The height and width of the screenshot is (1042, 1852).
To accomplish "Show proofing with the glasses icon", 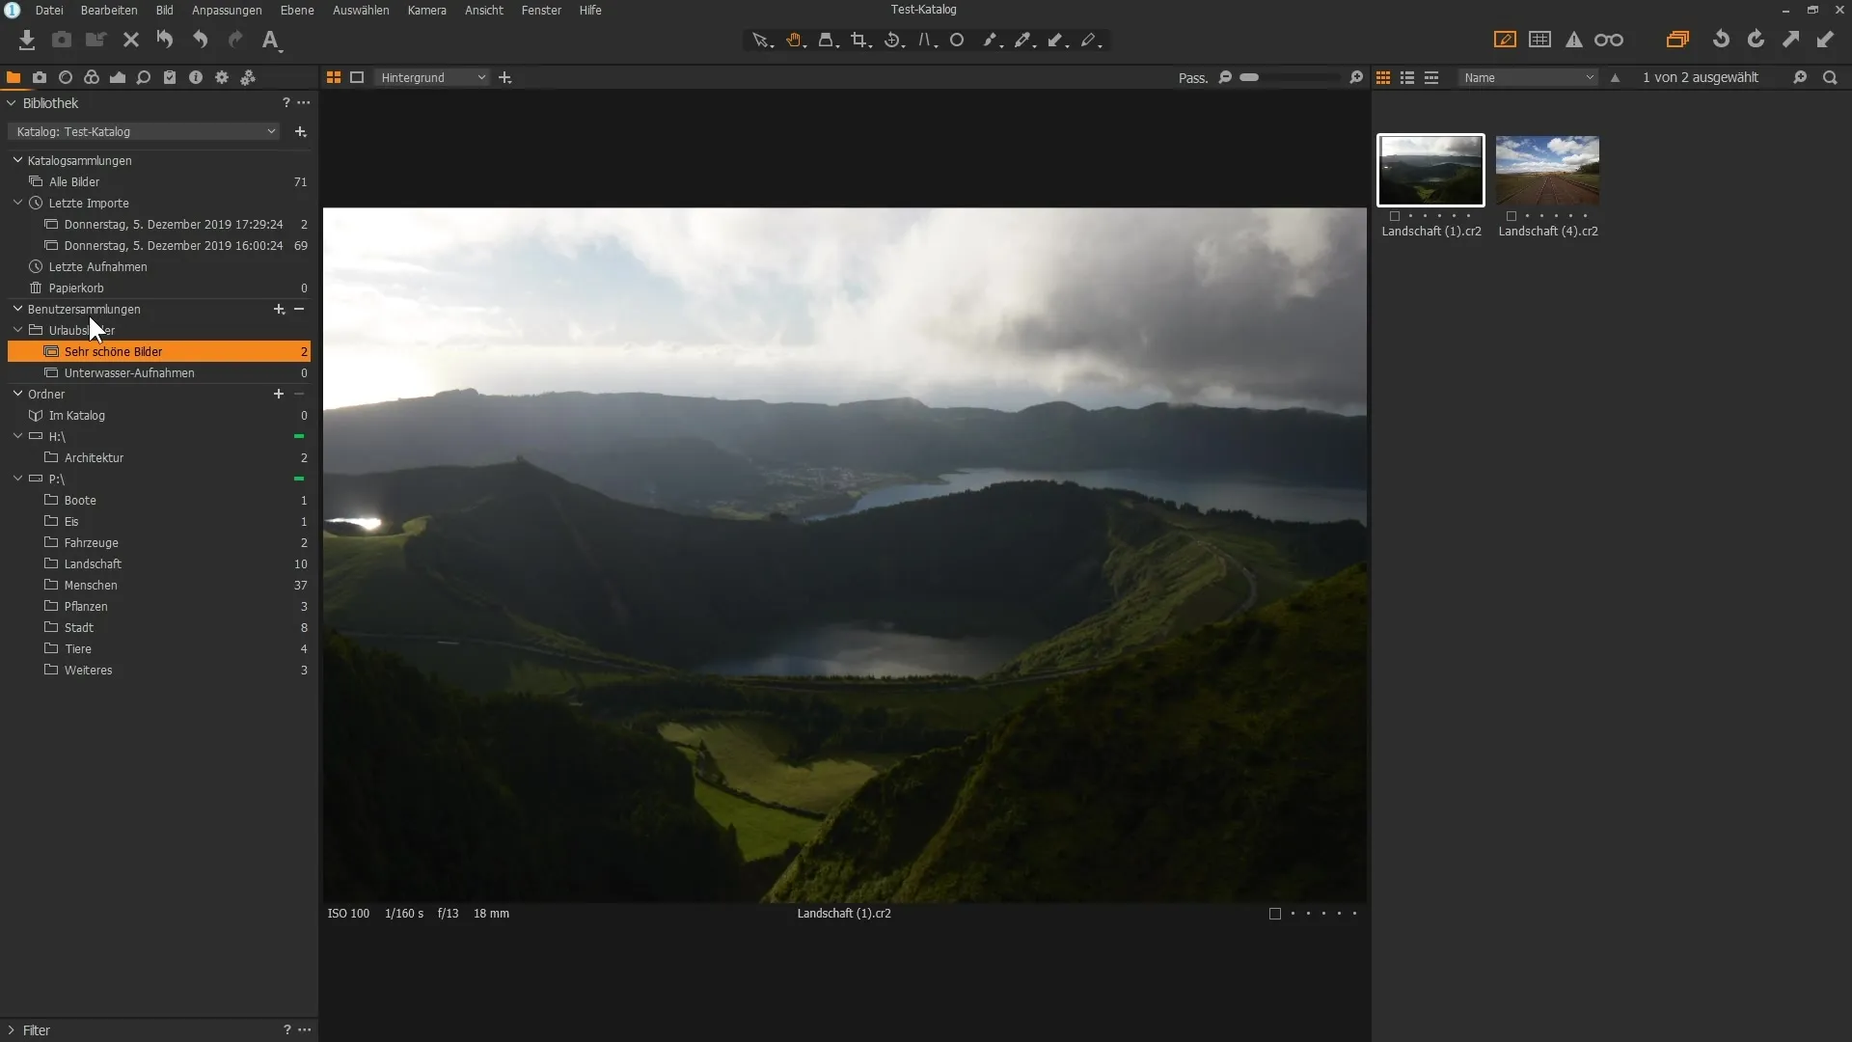I will (x=1608, y=40).
